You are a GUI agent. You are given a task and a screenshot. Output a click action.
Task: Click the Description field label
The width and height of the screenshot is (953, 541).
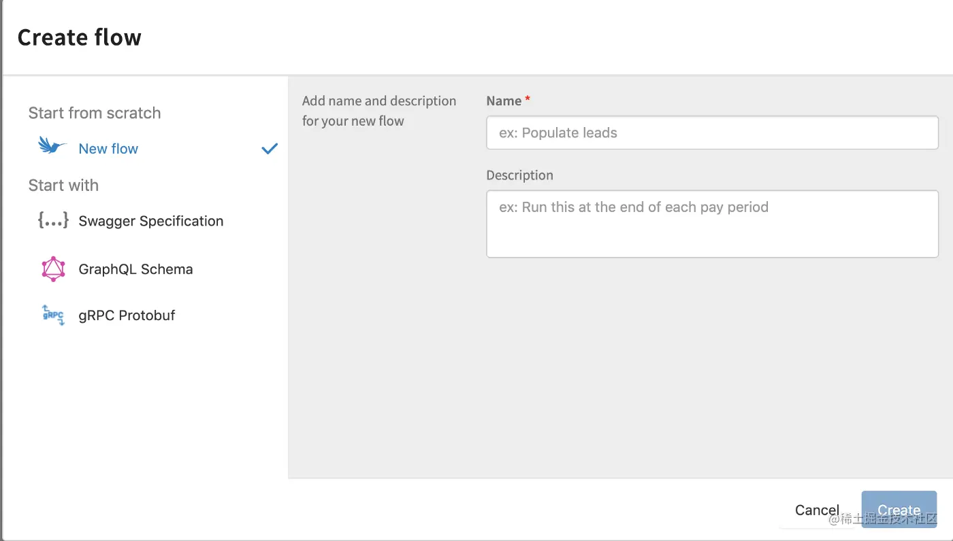click(x=519, y=175)
